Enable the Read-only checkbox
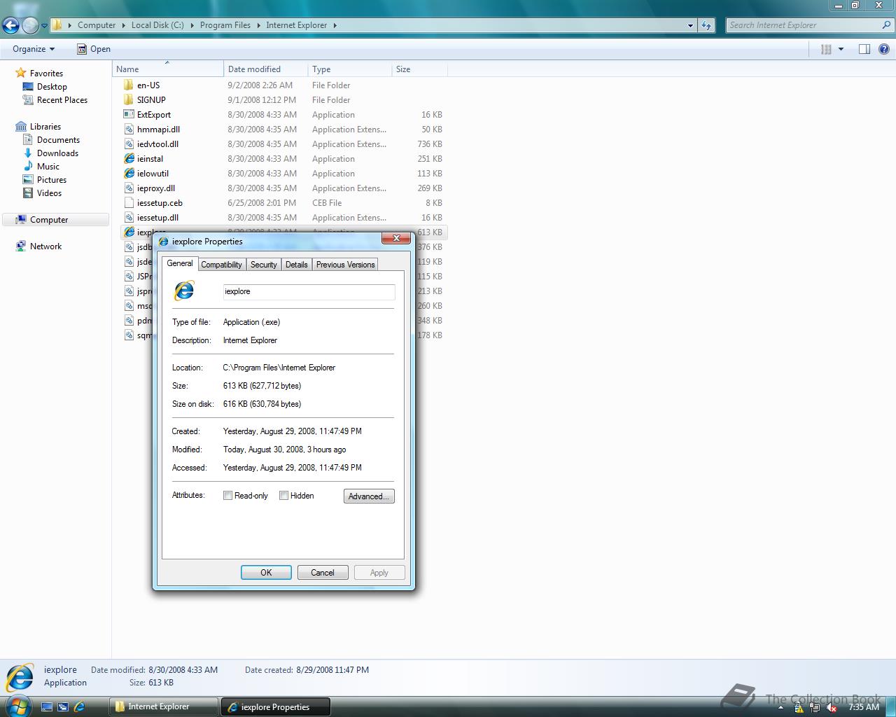 coord(227,496)
